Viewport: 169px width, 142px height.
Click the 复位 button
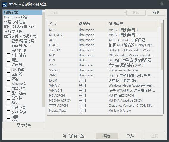[136, 13]
